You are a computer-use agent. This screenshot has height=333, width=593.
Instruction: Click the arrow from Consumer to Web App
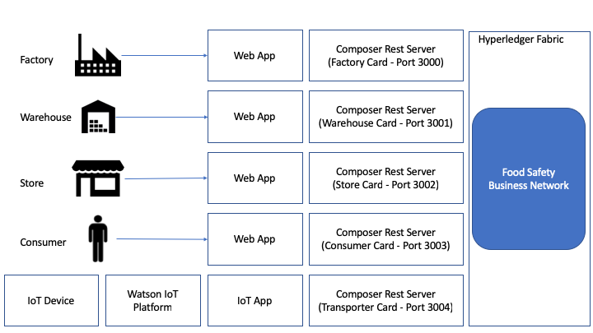[162, 239]
